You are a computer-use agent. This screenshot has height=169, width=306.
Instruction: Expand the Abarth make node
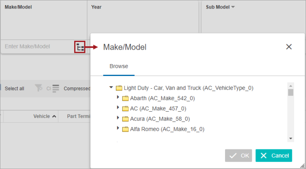118,97
